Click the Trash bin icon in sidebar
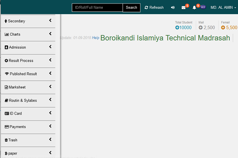Image resolution: width=238 pixels, height=158 pixels. click(6, 140)
